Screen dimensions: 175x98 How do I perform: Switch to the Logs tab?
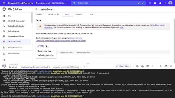(91, 15)
